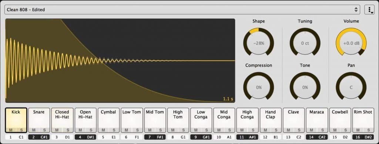Select the Cowbell drum pad
Screen dimensions: 379x144
[340, 120]
